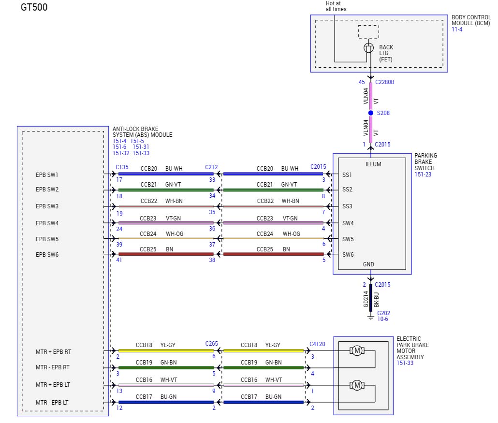
Task: Open 151-23 link under Parking Brake Switch
Action: coord(424,175)
